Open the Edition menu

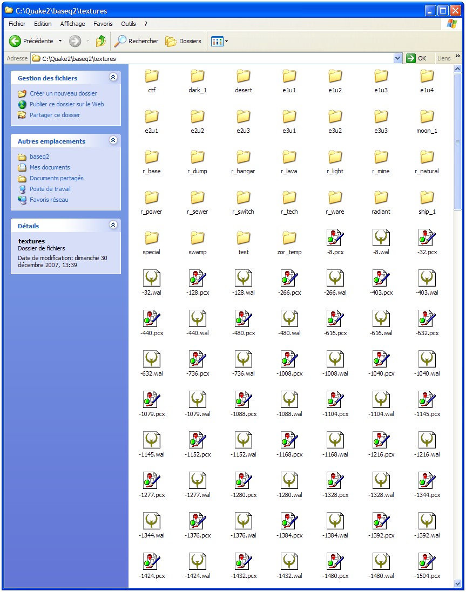(x=43, y=24)
